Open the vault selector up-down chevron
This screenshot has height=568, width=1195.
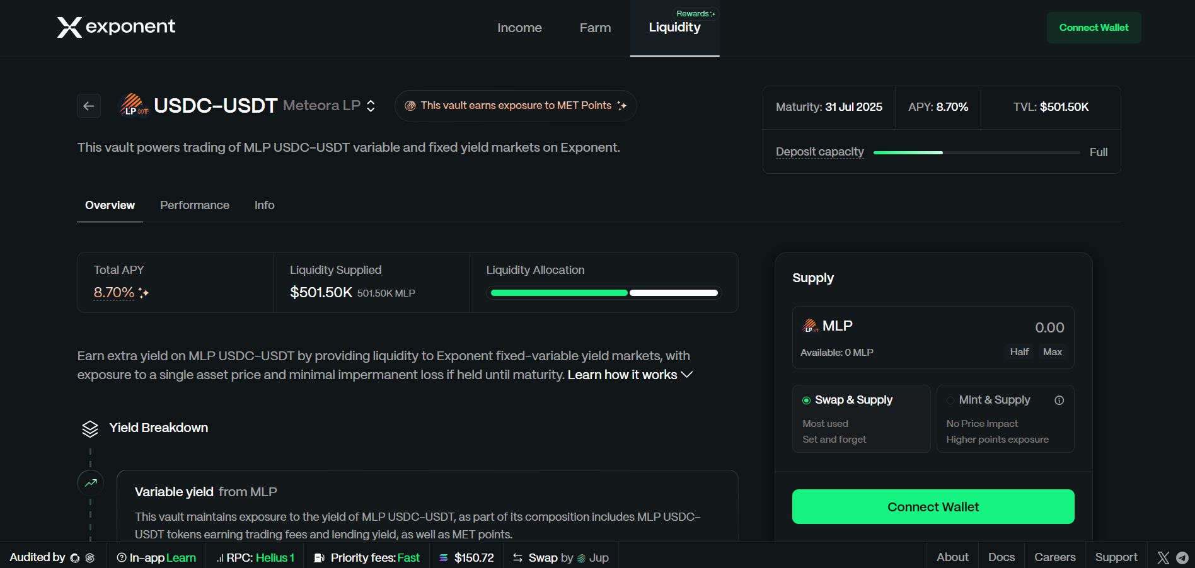[x=371, y=106]
